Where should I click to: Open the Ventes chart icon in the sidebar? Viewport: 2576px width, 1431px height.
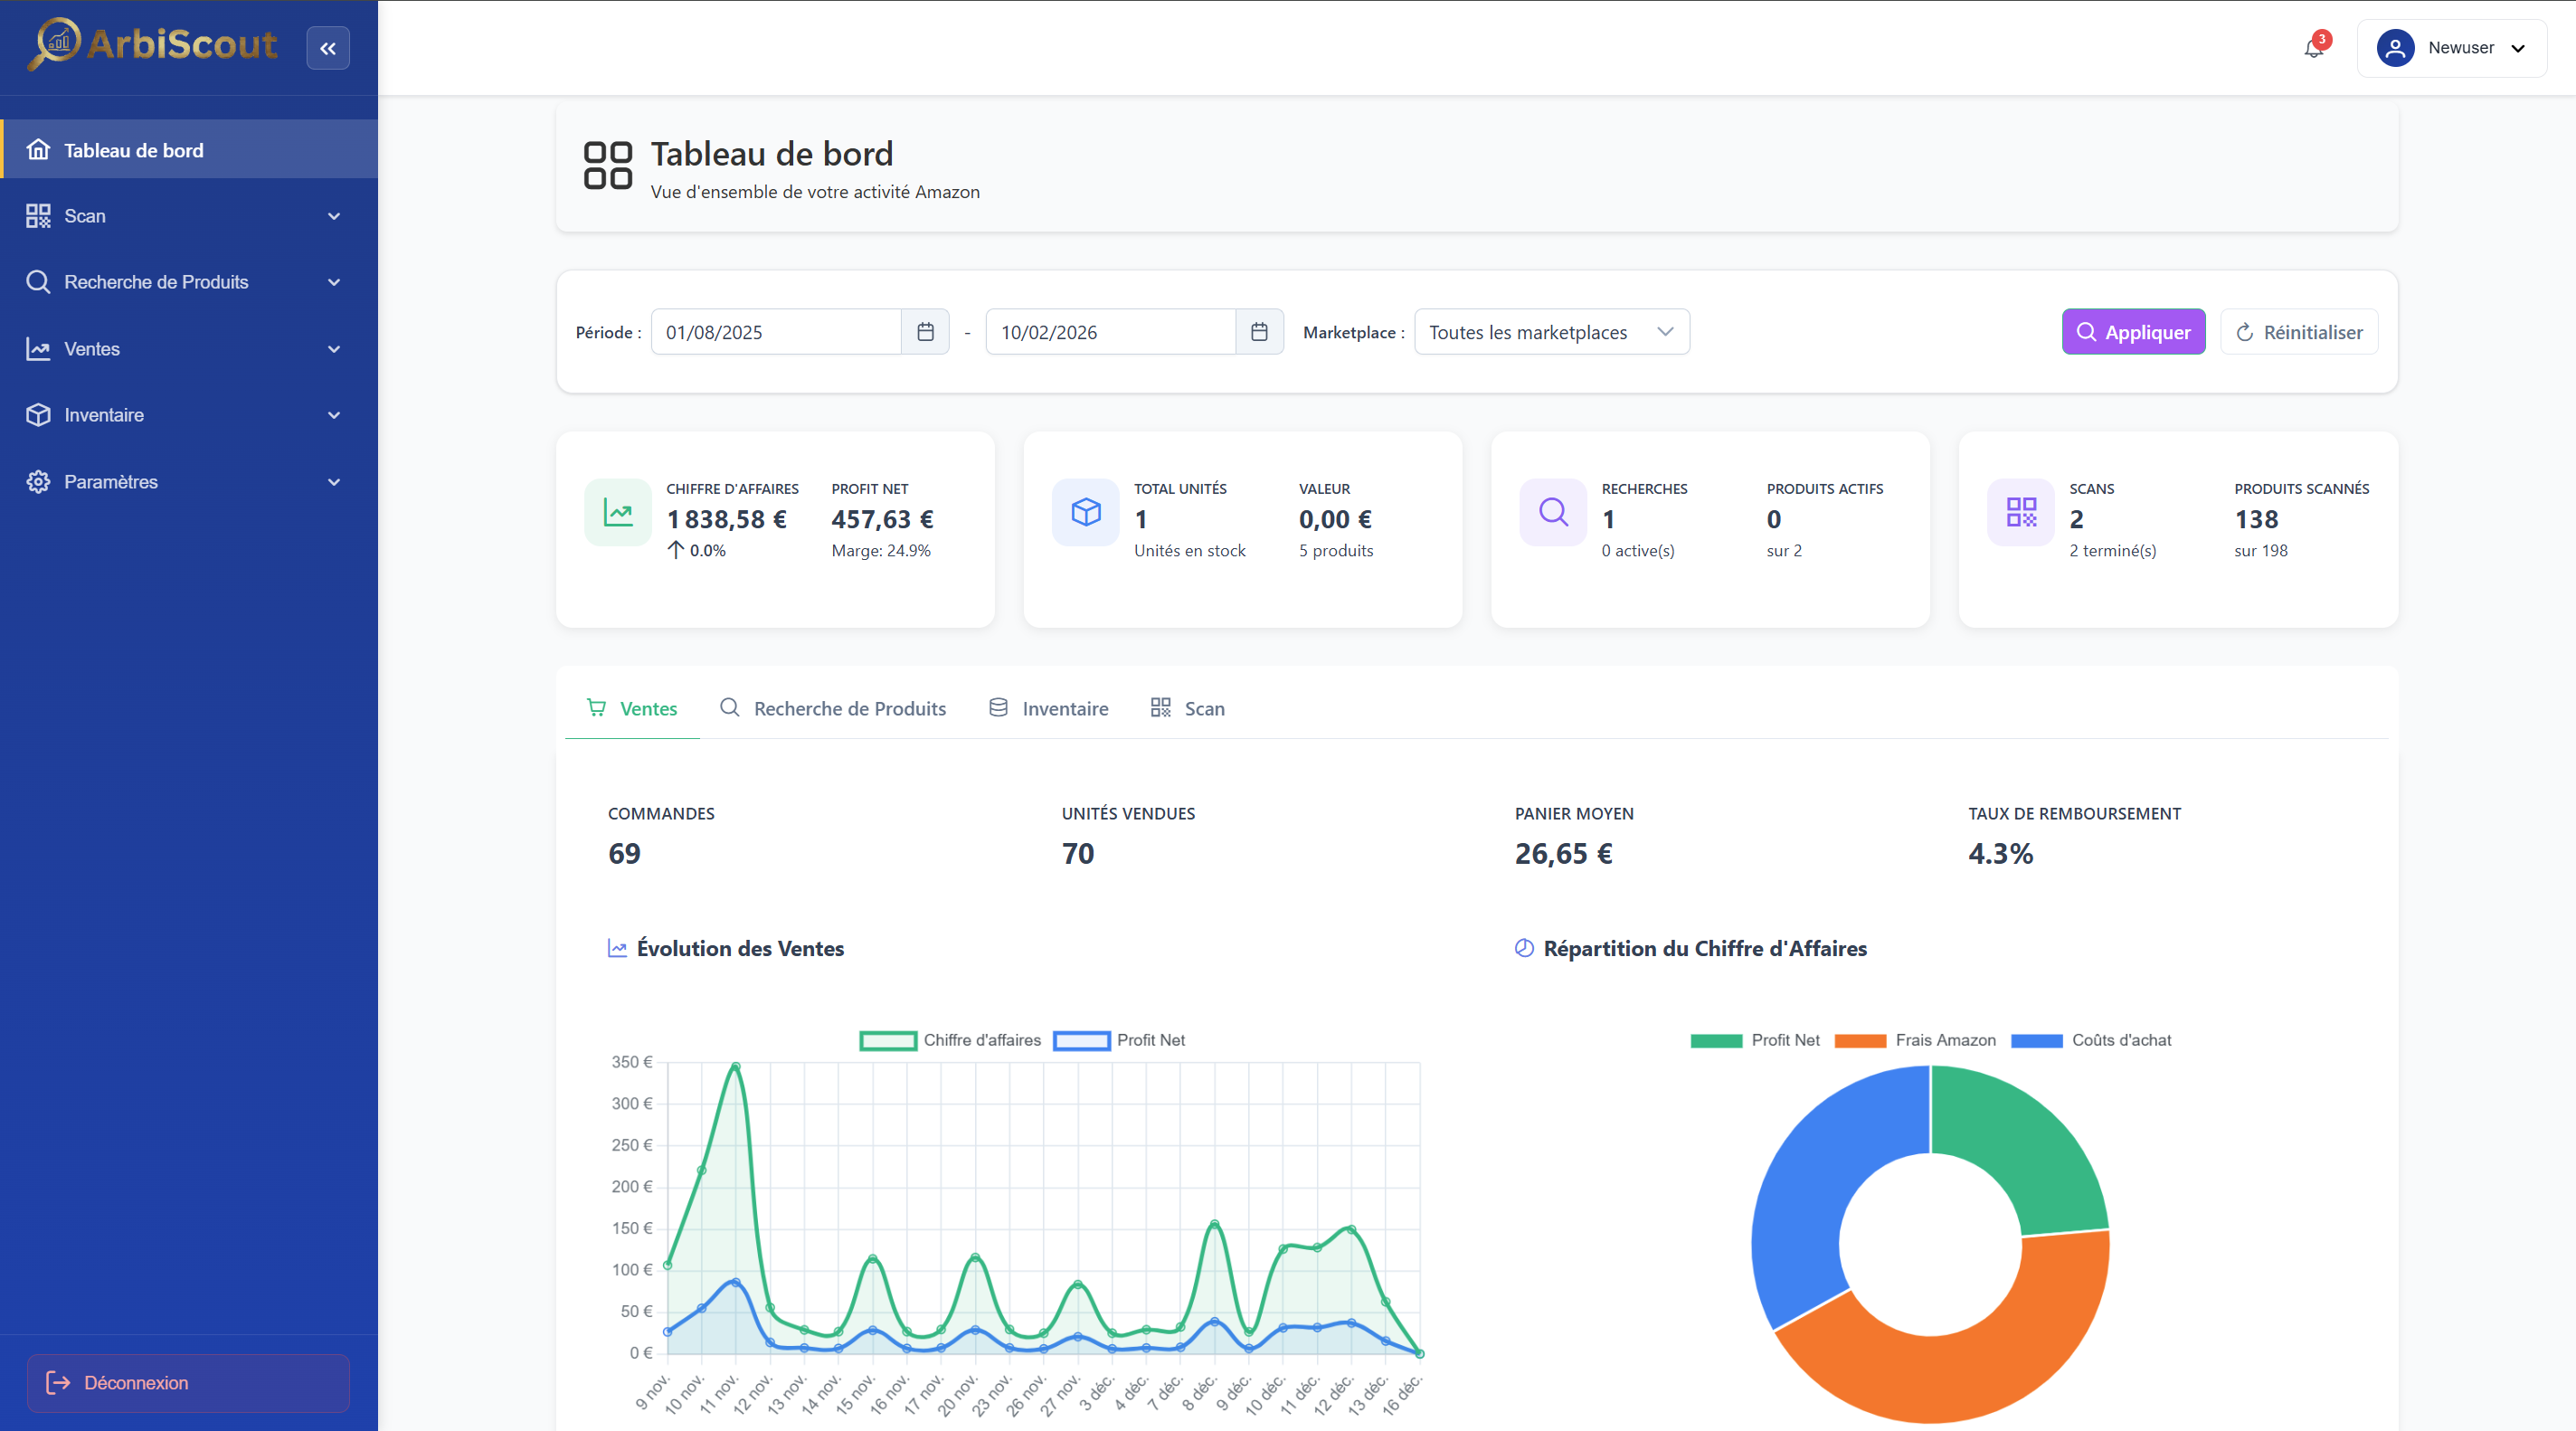point(38,348)
